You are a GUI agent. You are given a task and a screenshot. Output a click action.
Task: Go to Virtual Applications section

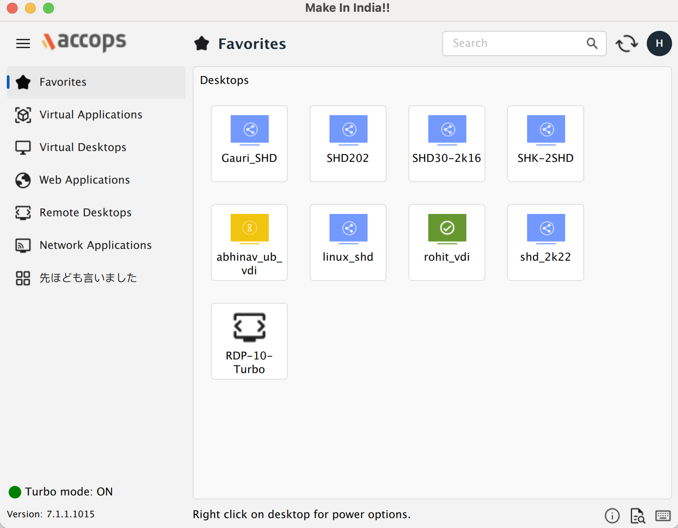point(91,115)
